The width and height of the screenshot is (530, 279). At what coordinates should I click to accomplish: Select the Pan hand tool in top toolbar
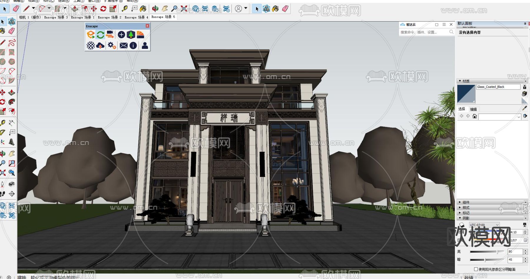pos(165,9)
